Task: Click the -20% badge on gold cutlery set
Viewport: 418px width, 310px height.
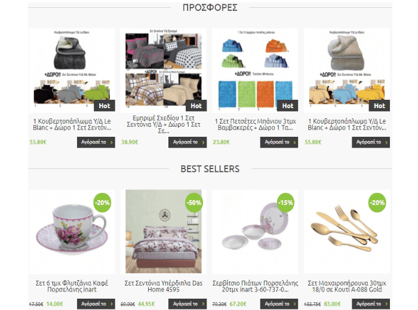Action: tap(377, 202)
